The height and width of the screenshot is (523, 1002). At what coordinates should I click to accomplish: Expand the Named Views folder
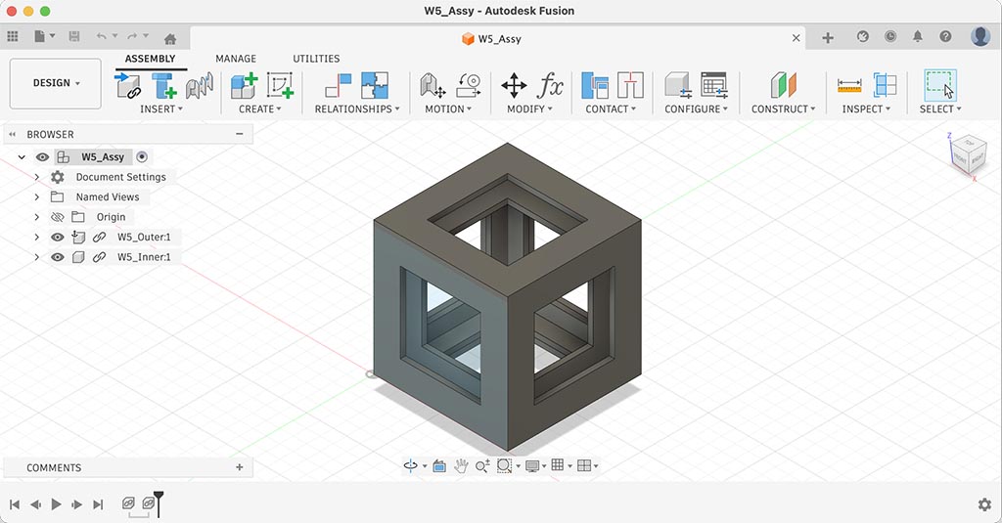tap(36, 196)
